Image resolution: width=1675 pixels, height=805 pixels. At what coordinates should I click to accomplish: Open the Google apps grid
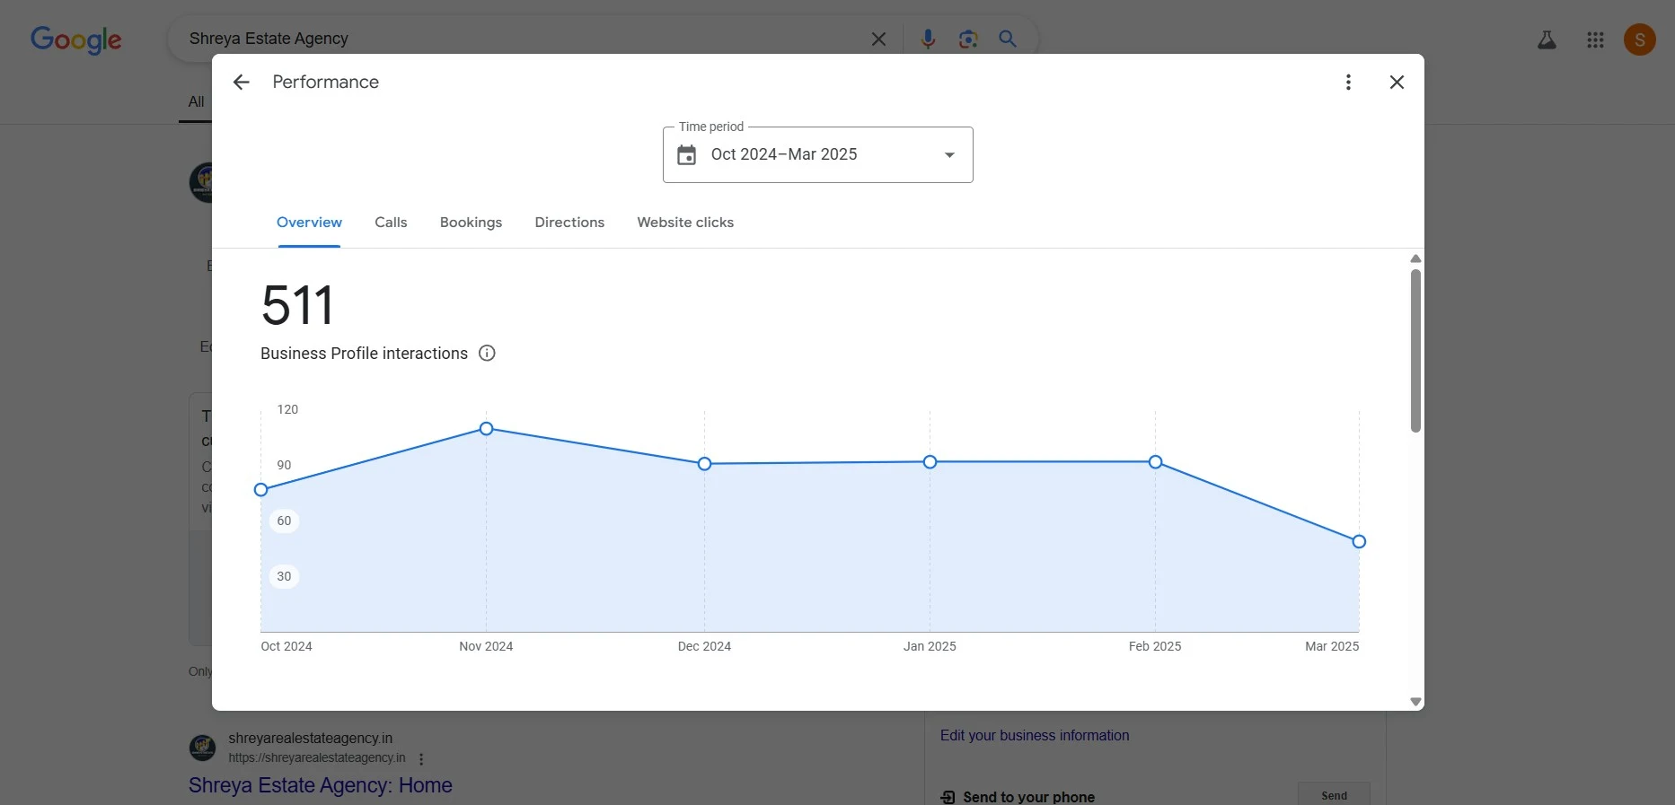click(1594, 40)
